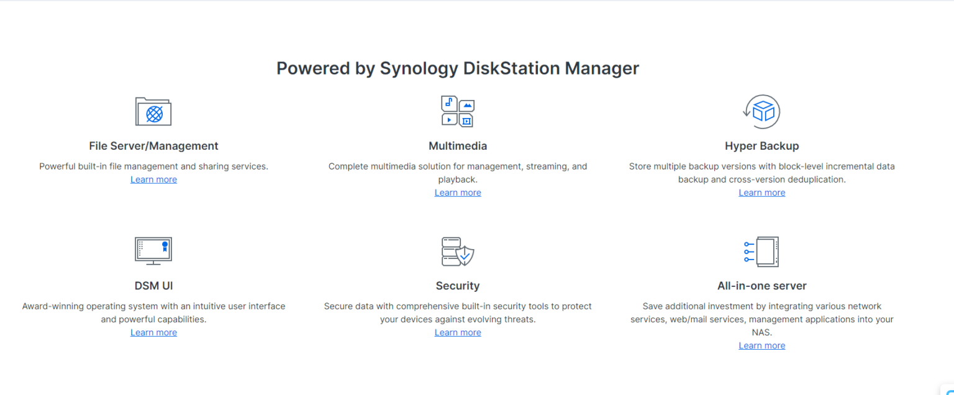Click the Hyper Backup heading
This screenshot has height=395, width=954.
tap(761, 146)
